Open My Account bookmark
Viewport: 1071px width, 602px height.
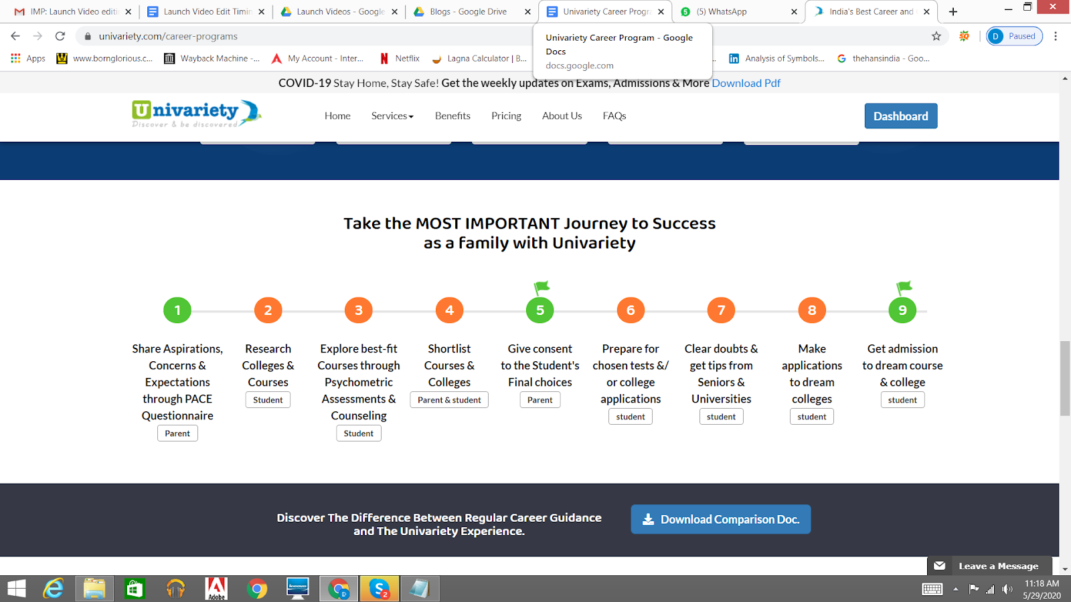318,58
